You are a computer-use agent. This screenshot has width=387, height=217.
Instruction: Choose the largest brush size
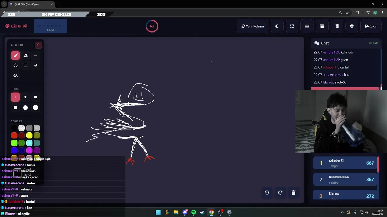coord(36,108)
